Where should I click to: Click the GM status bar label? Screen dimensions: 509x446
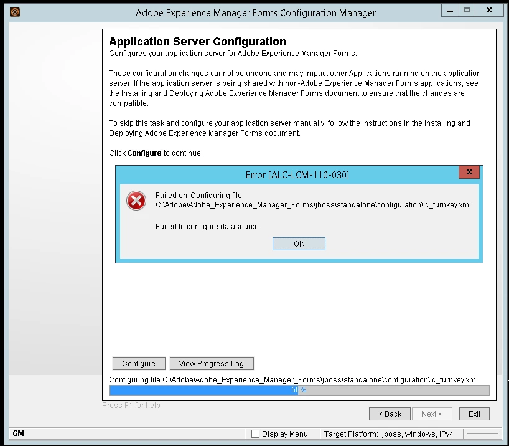click(x=19, y=434)
